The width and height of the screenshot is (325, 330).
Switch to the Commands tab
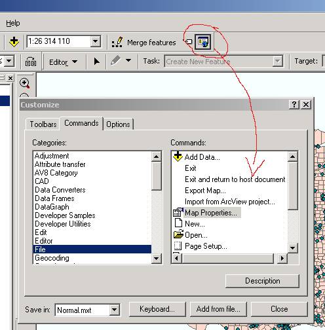[x=81, y=123]
